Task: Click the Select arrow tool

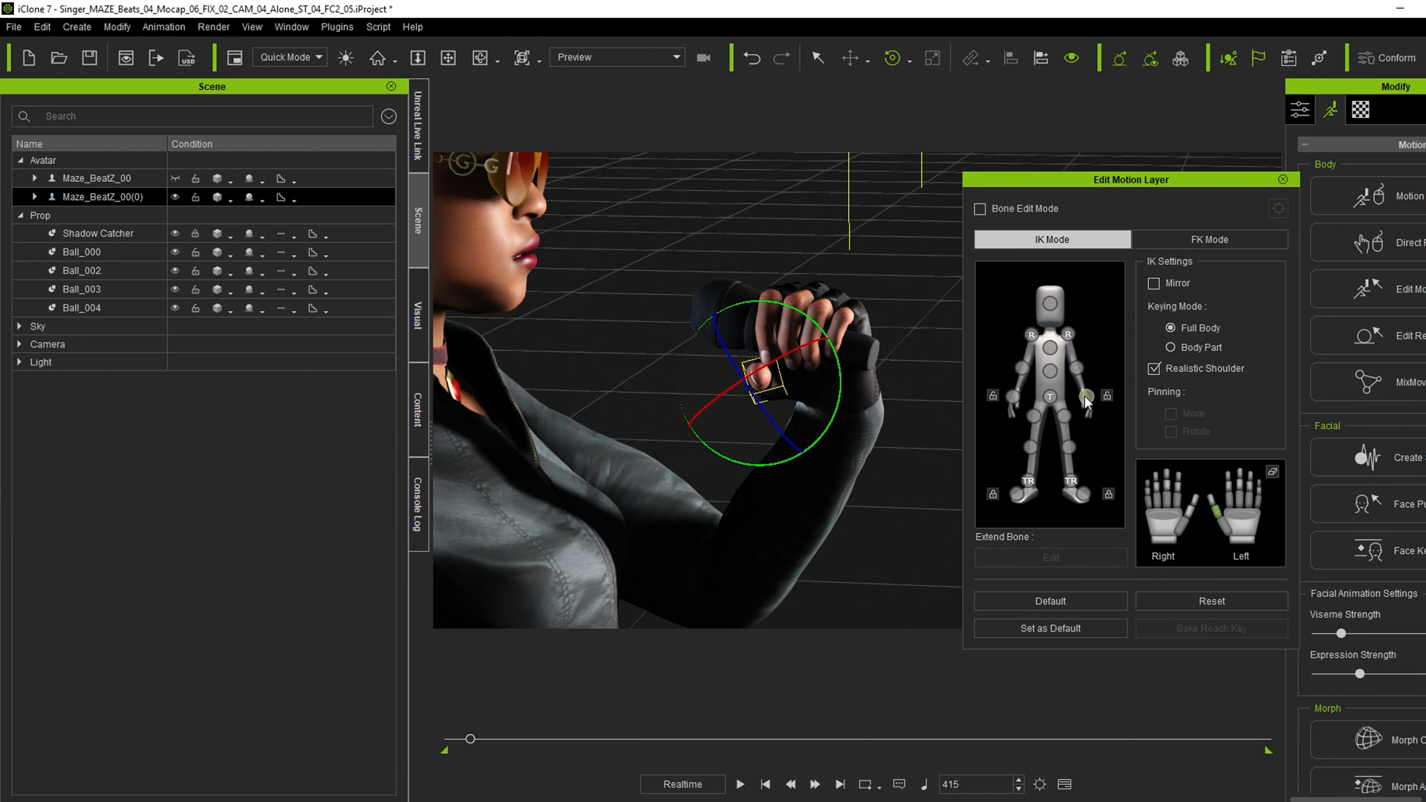Action: click(818, 58)
